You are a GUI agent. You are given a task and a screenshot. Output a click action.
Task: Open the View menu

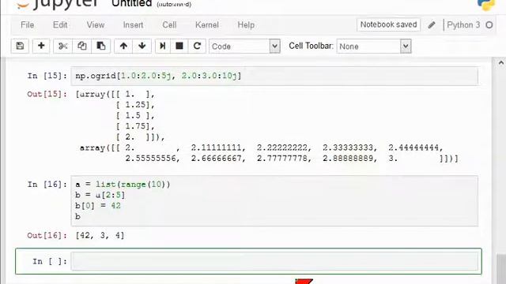point(95,24)
